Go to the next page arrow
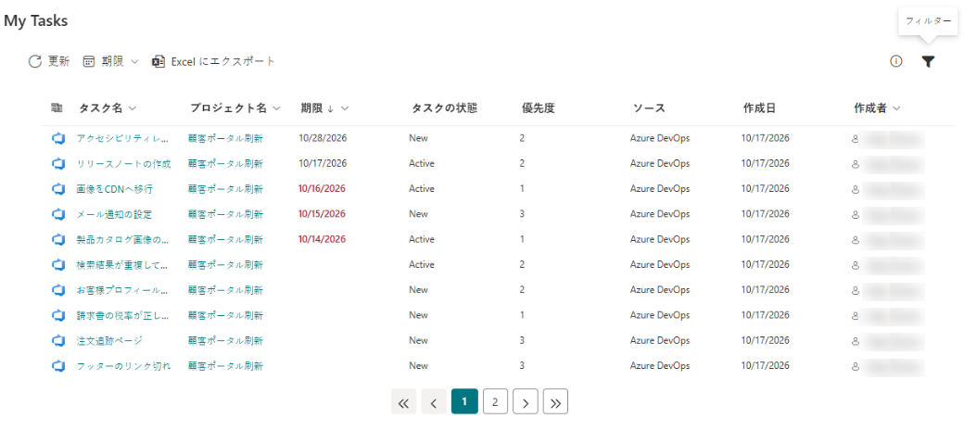964x431 pixels. (x=526, y=402)
